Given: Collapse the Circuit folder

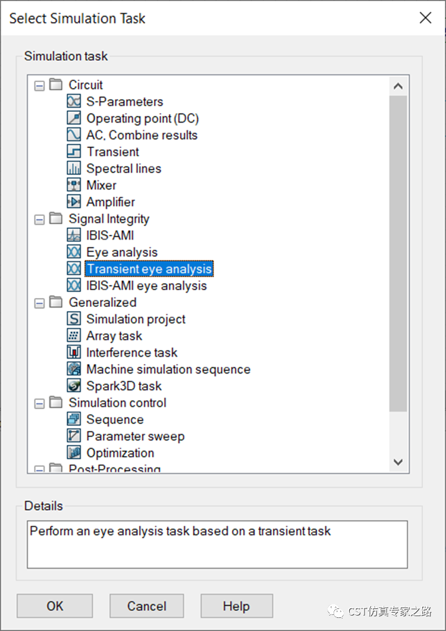Looking at the screenshot, I should pyautogui.click(x=39, y=86).
